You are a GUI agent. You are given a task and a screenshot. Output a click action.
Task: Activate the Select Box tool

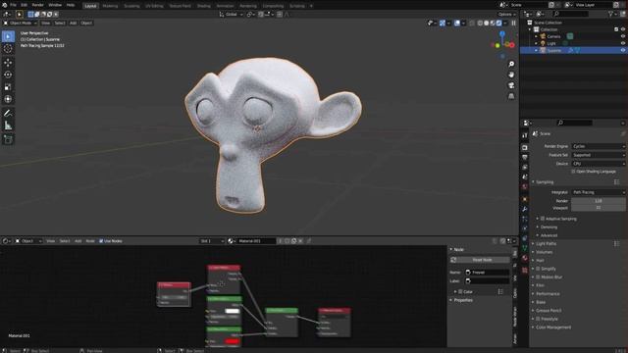[x=8, y=36]
